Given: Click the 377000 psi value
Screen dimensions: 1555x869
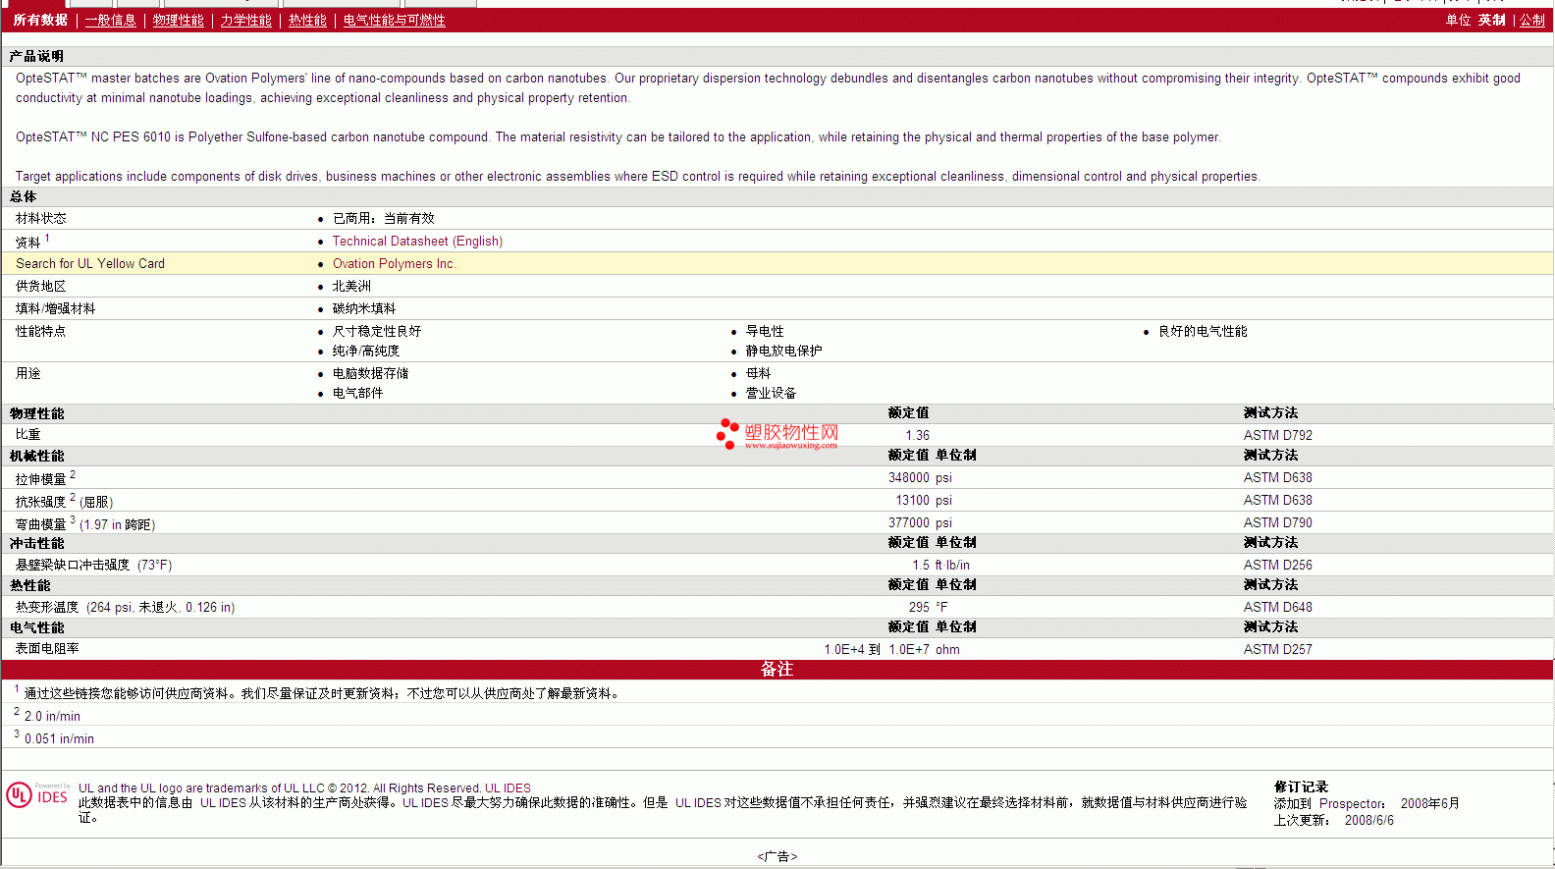Looking at the screenshot, I should click(x=920, y=522).
